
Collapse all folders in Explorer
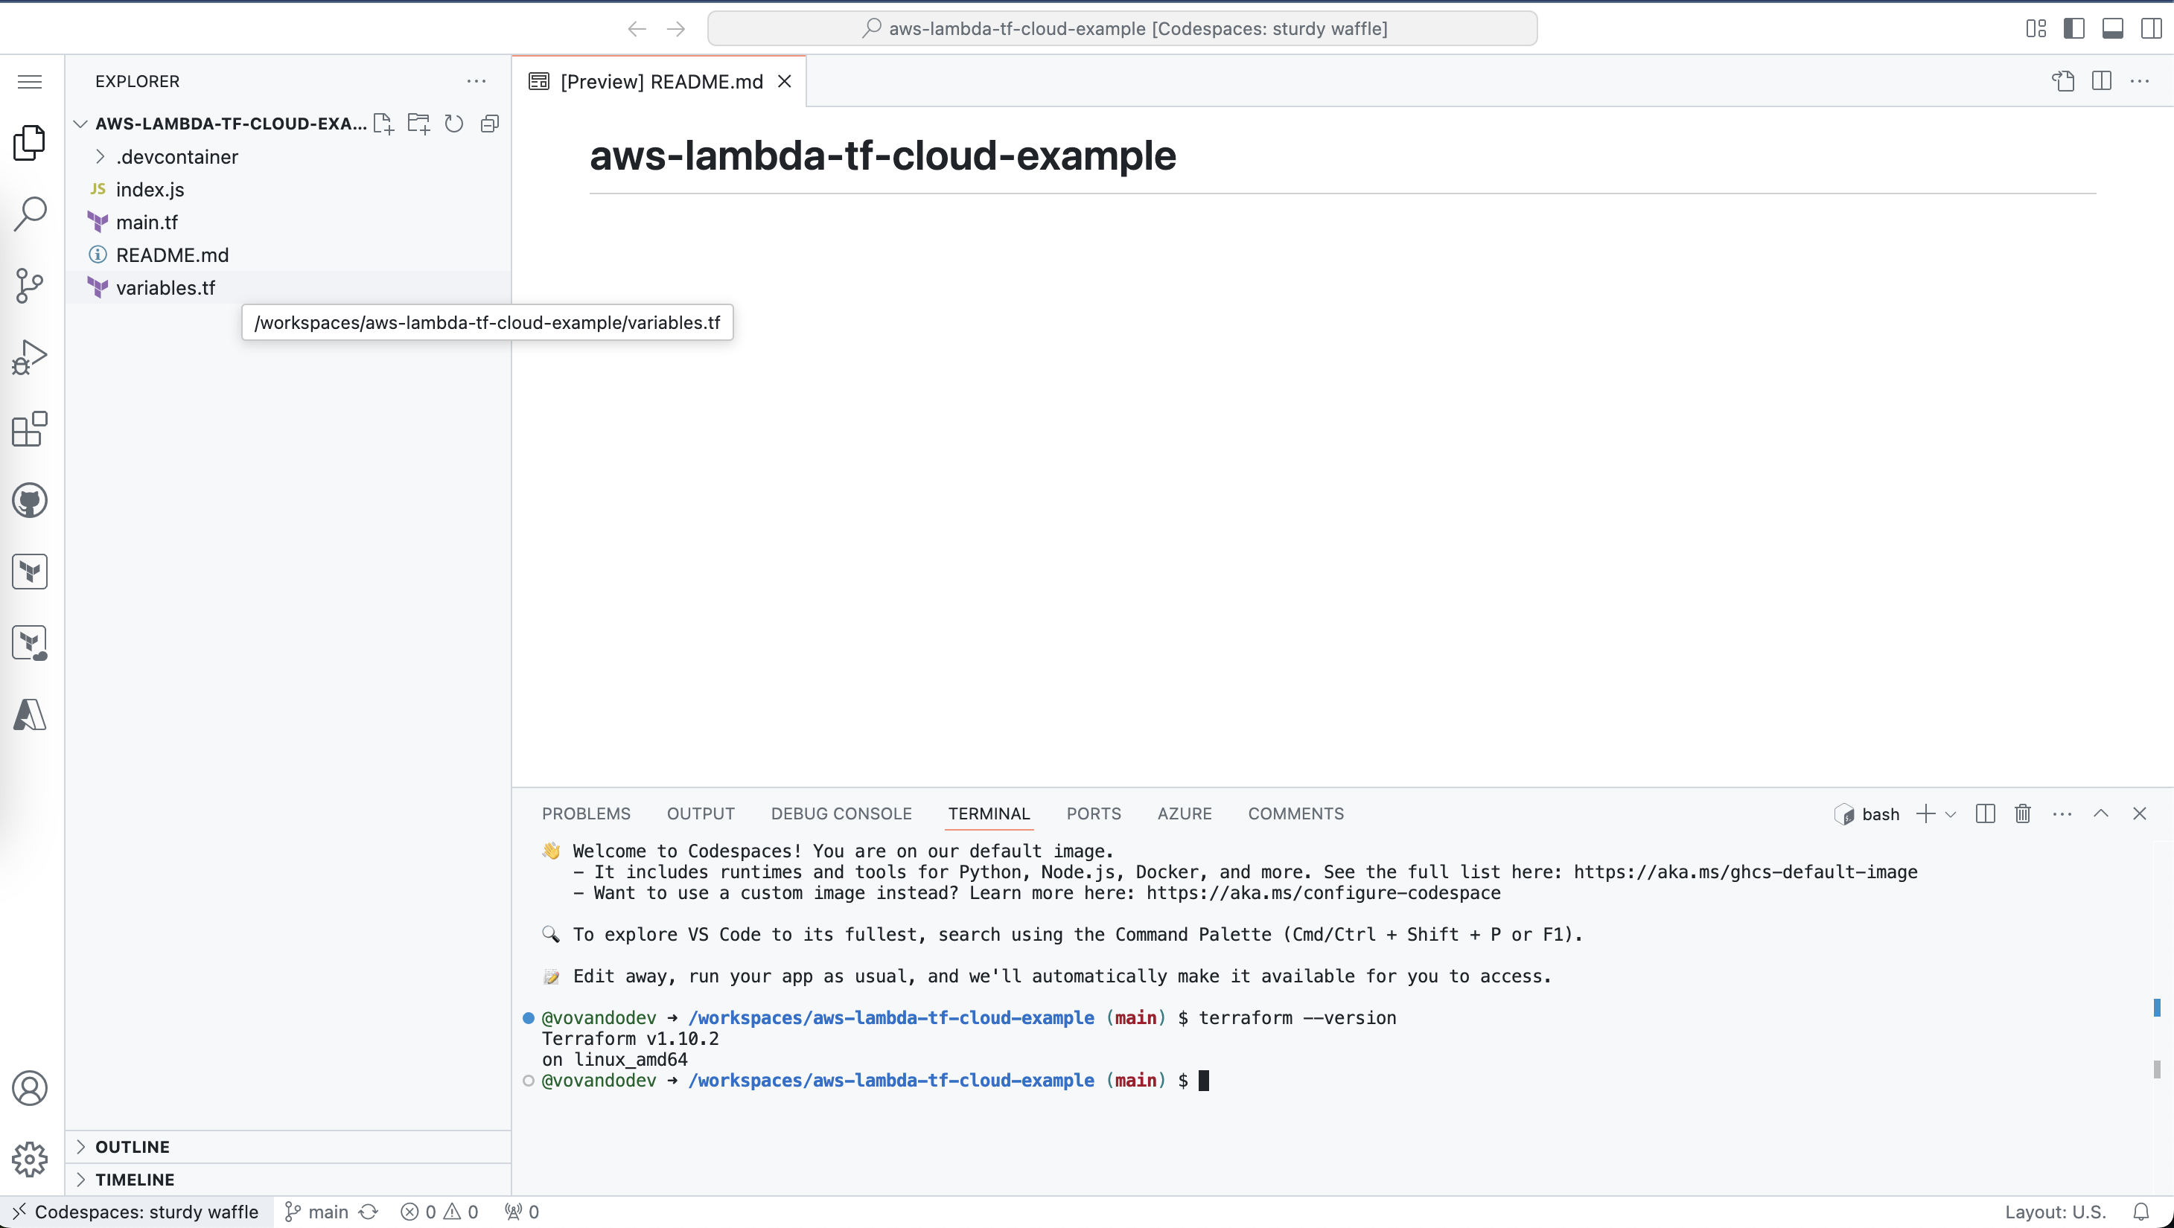tap(489, 124)
